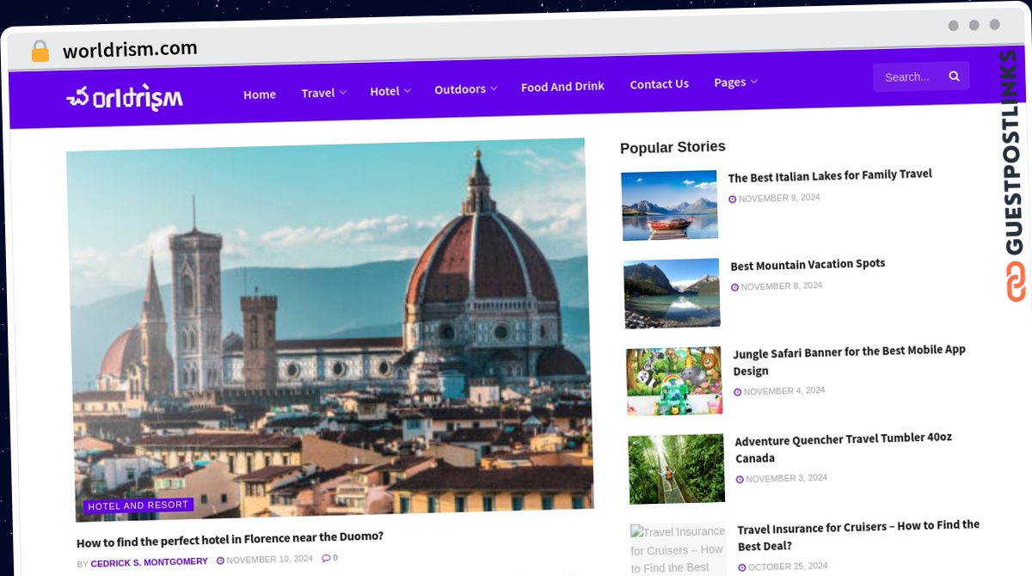
Task: Read The Best Italian Lakes for Family Travel
Action: point(830,175)
